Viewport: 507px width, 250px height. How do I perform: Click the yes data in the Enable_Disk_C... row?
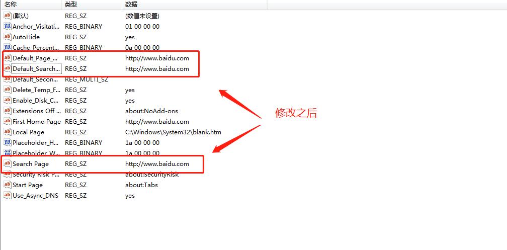(130, 101)
